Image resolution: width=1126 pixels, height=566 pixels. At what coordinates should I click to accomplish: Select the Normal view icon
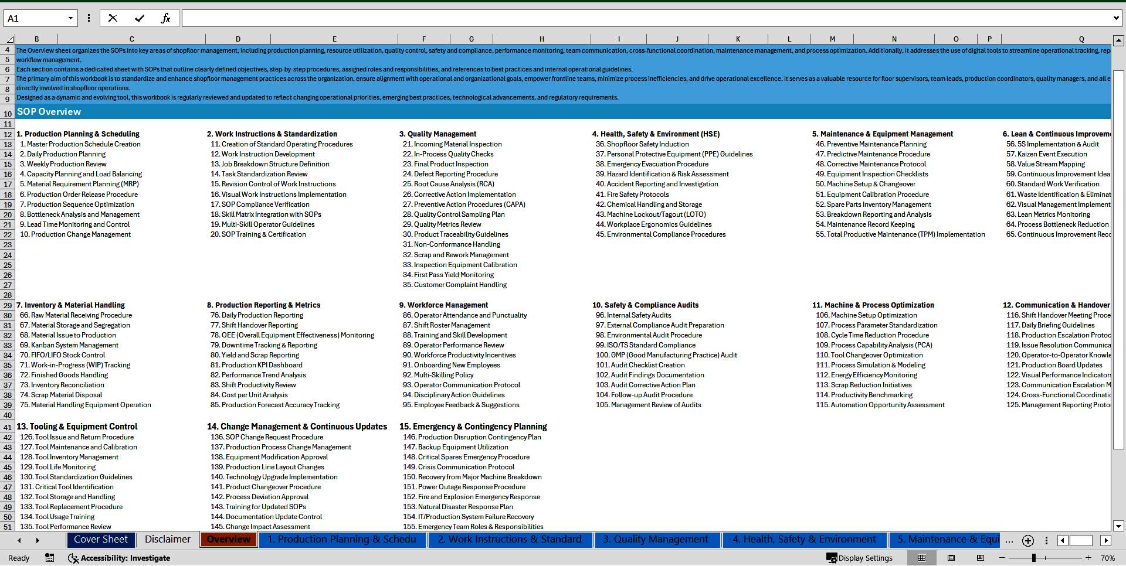tap(922, 558)
